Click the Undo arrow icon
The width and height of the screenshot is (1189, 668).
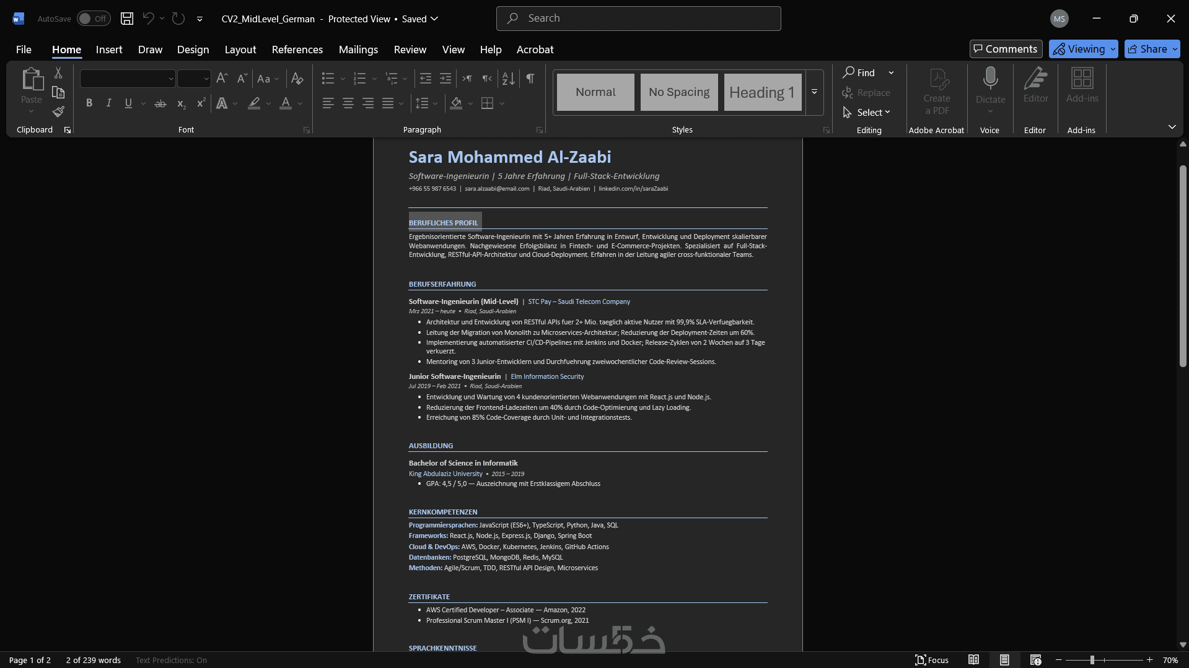tap(148, 19)
